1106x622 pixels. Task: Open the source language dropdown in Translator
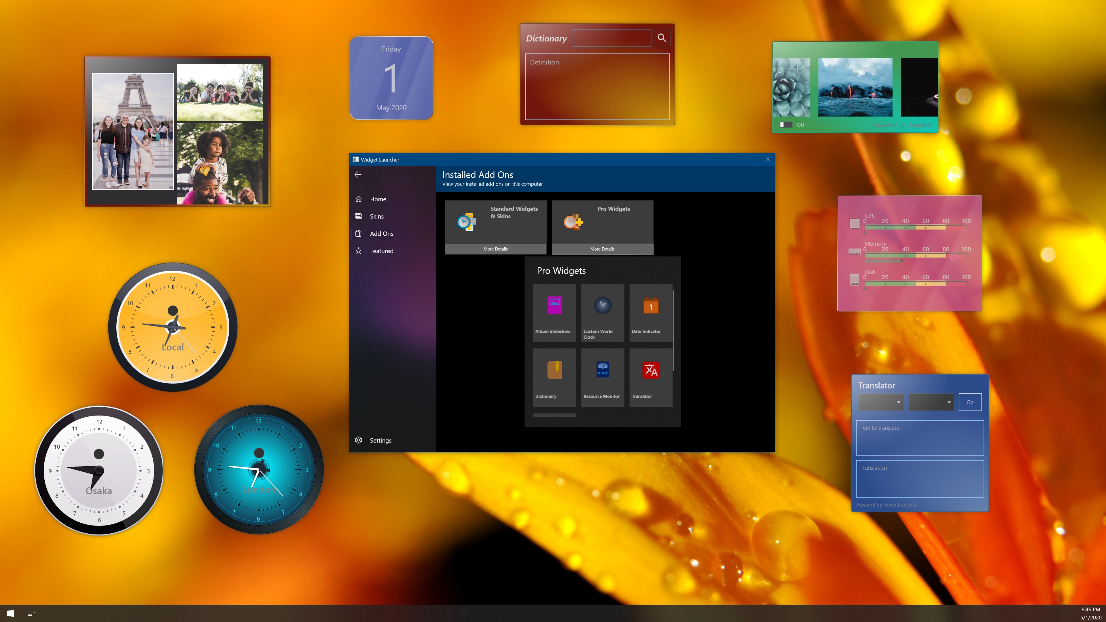(x=881, y=402)
